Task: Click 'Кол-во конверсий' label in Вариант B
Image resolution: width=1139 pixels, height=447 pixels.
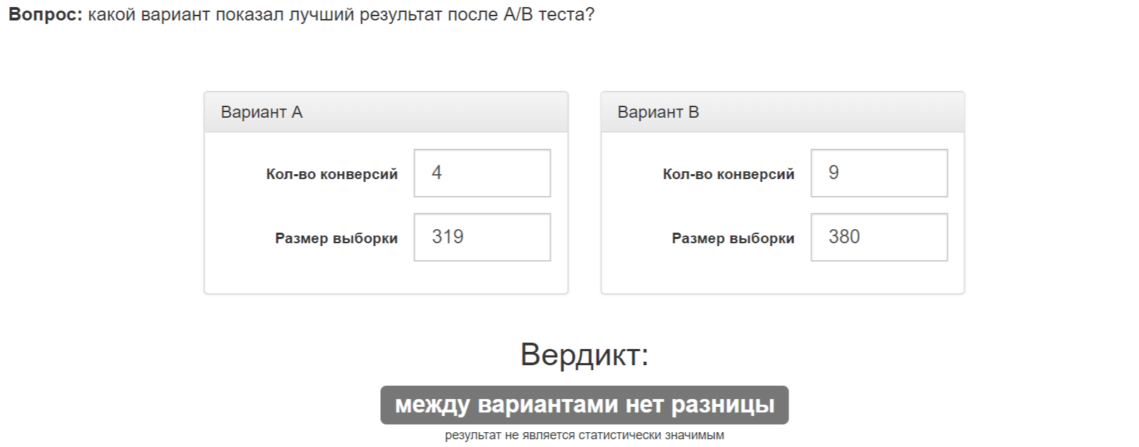Action: (729, 174)
